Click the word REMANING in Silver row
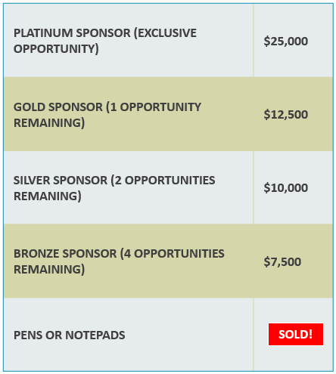Viewport: 336px width, 374px height. point(45,196)
